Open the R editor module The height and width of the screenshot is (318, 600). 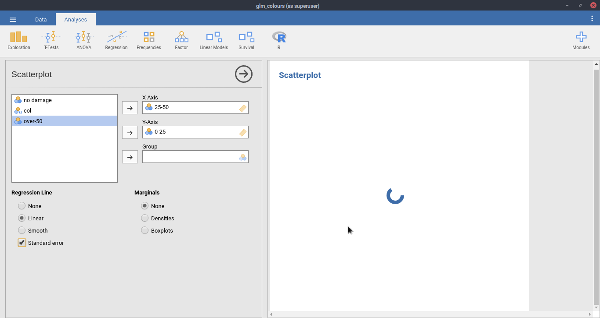[x=279, y=40]
